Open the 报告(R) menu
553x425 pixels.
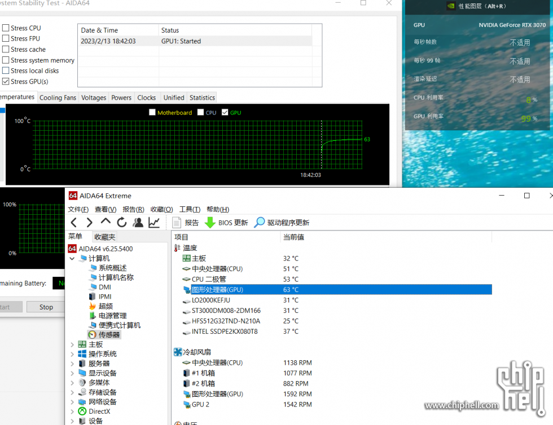click(133, 209)
